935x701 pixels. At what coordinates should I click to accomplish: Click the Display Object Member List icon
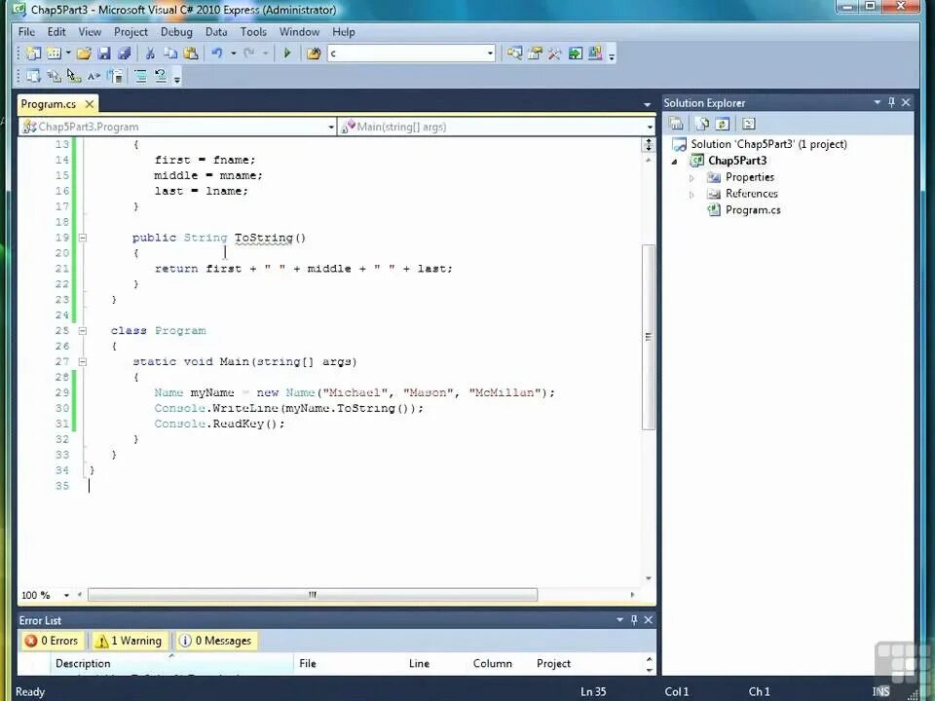click(x=33, y=76)
